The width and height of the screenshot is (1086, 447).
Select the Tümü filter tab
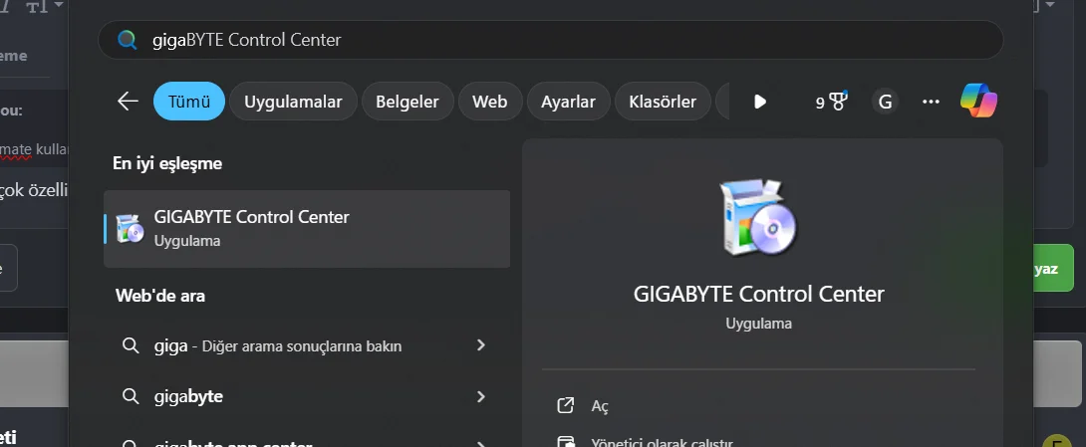189,102
